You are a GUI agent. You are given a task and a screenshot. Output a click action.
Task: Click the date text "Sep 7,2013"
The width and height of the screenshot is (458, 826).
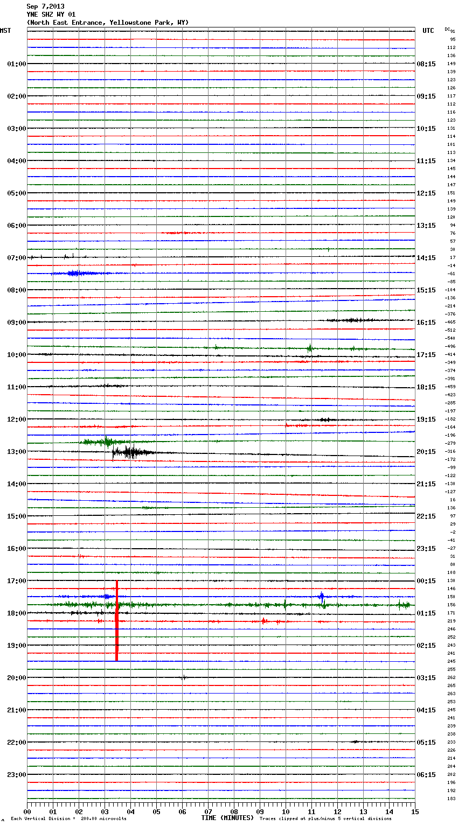pyautogui.click(x=45, y=6)
